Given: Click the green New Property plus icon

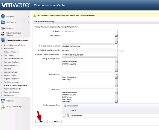Looking at the screenshot, I should [x=65, y=106].
